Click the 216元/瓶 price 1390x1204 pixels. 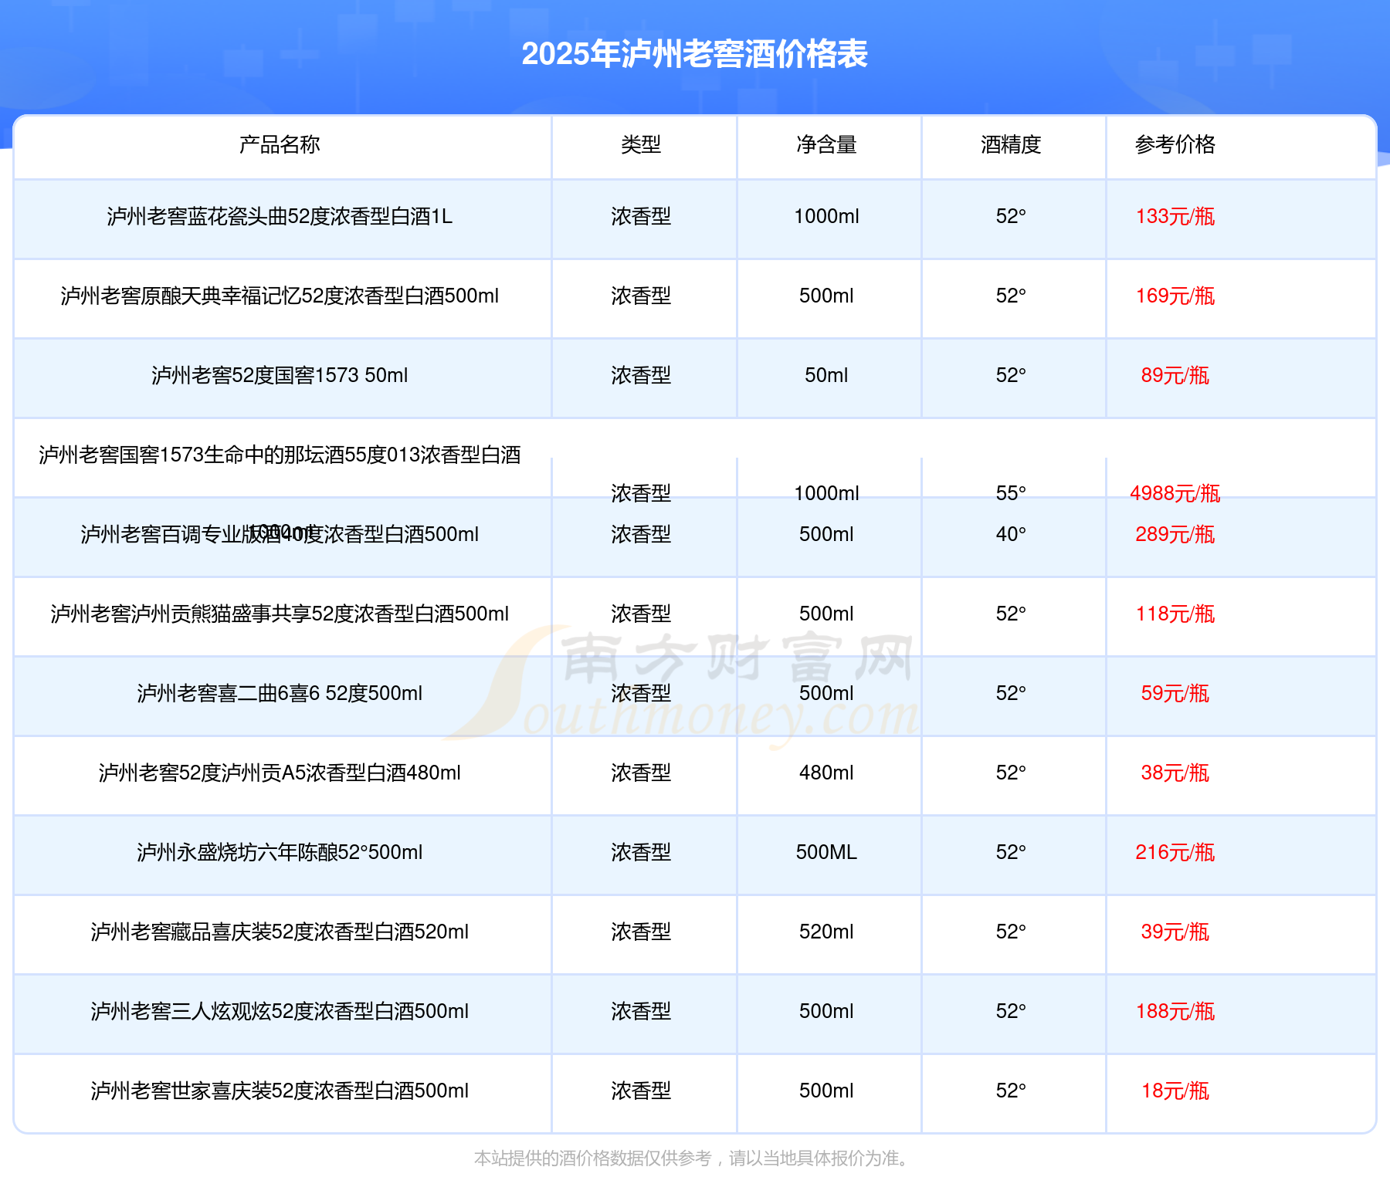1175,852
